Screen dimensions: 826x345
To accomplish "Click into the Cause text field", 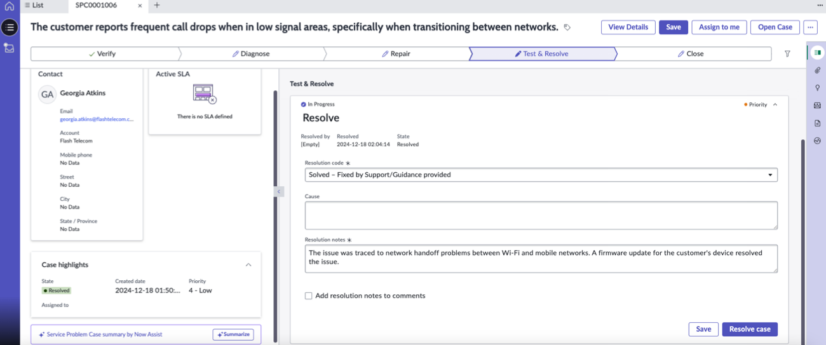I will (x=541, y=215).
